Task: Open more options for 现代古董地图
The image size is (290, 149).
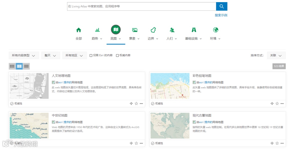Action: coord(282,143)
